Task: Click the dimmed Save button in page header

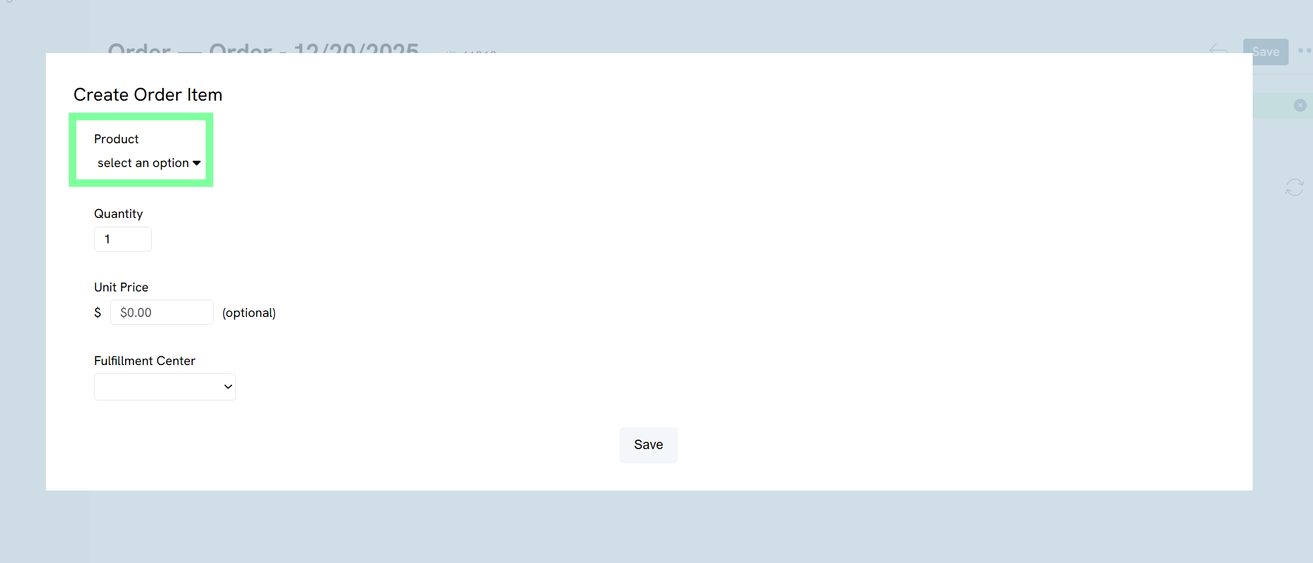Action: [x=1265, y=51]
